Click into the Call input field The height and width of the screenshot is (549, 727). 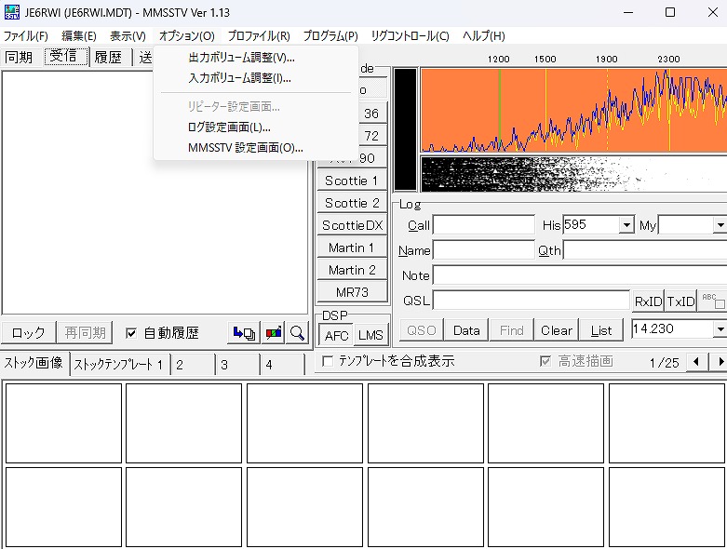pyautogui.click(x=484, y=225)
